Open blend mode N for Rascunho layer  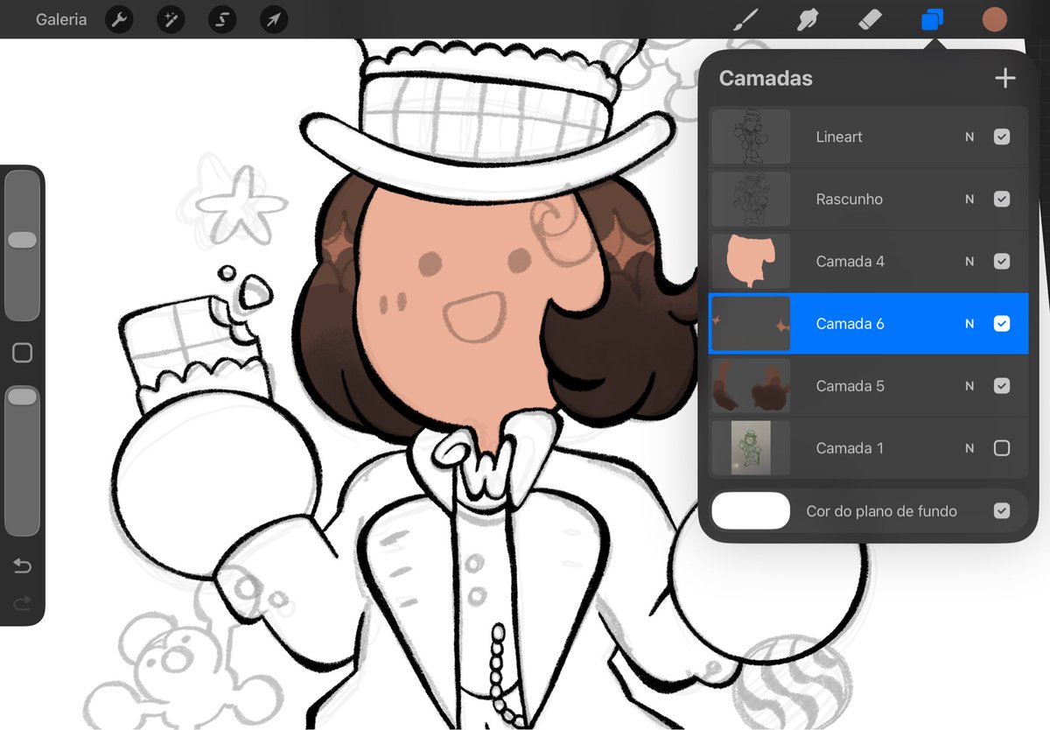[969, 199]
